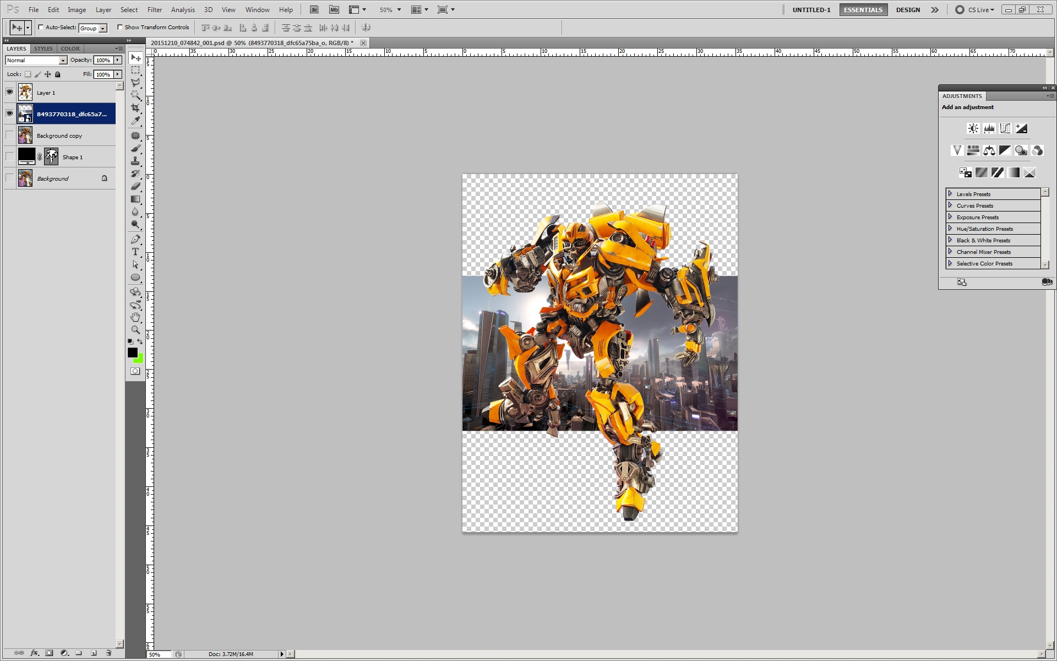Screen dimensions: 1057x661
Task: Show the Shape 1 layer
Action: [9, 156]
